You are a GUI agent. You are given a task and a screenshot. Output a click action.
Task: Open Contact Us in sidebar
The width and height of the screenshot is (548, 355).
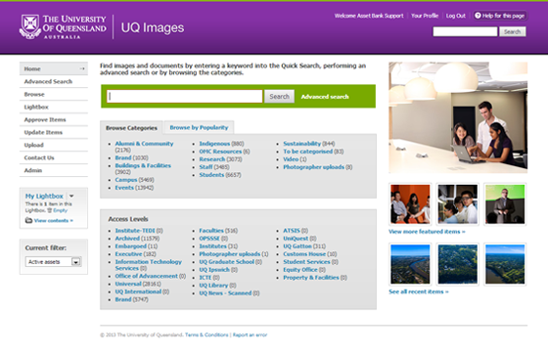click(54, 157)
